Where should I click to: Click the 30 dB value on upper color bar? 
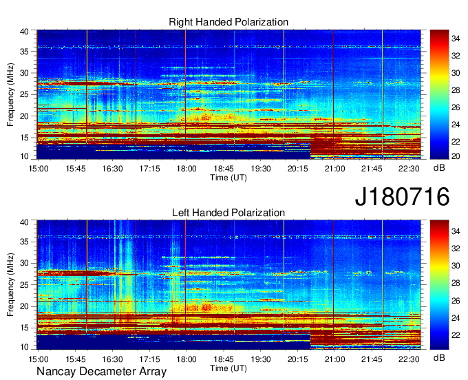(456, 73)
